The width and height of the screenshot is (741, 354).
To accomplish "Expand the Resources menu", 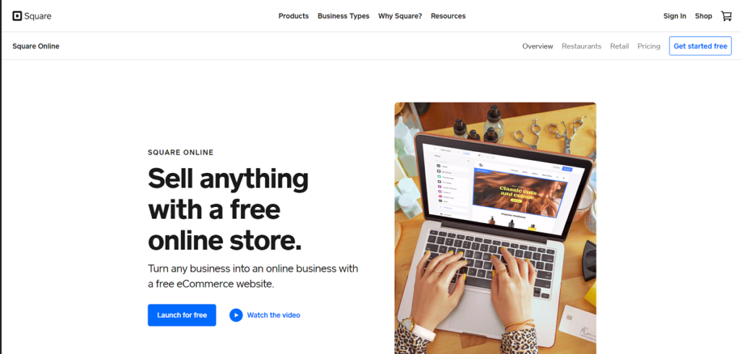I will click(x=448, y=16).
